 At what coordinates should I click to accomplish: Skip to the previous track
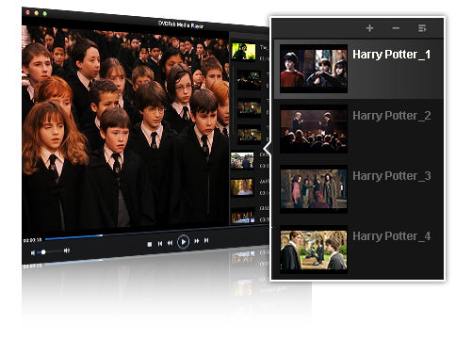[x=160, y=243]
